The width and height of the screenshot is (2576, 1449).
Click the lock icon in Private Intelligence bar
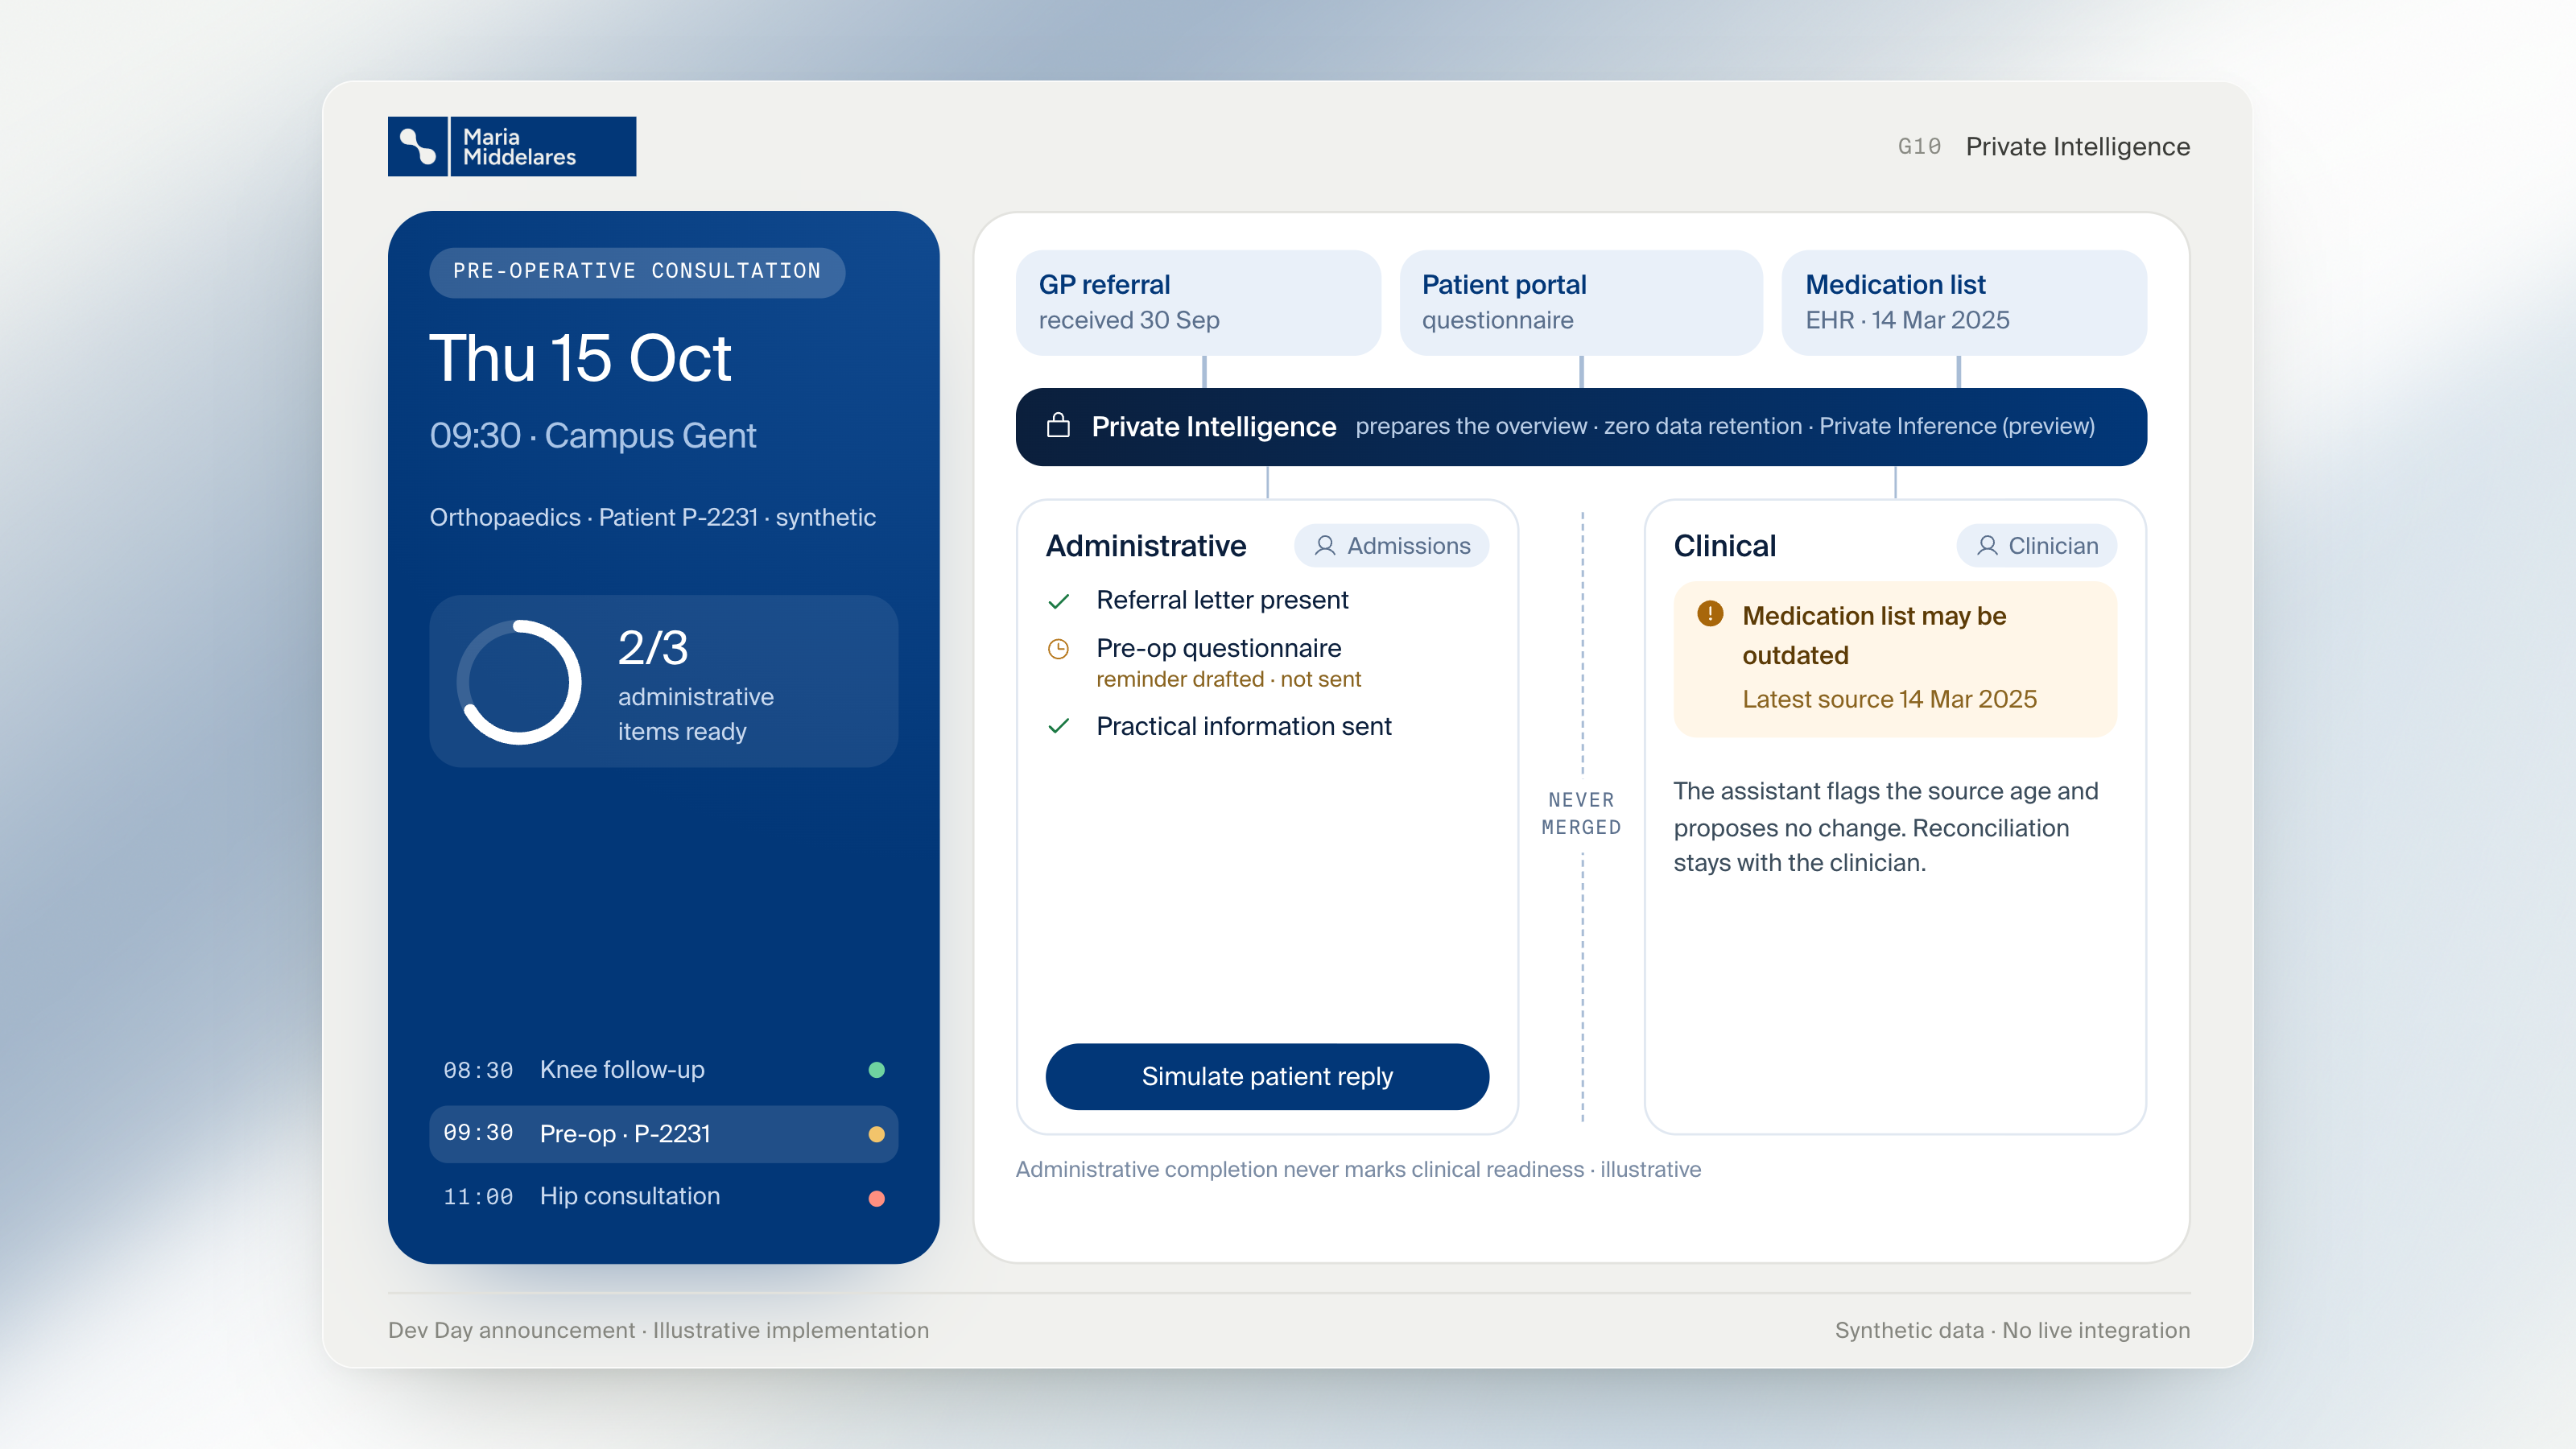[x=1058, y=426]
